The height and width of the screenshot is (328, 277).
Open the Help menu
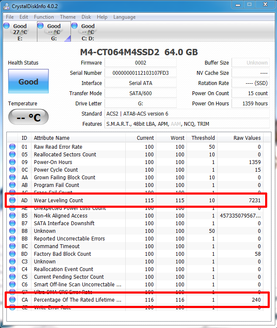(102, 17)
